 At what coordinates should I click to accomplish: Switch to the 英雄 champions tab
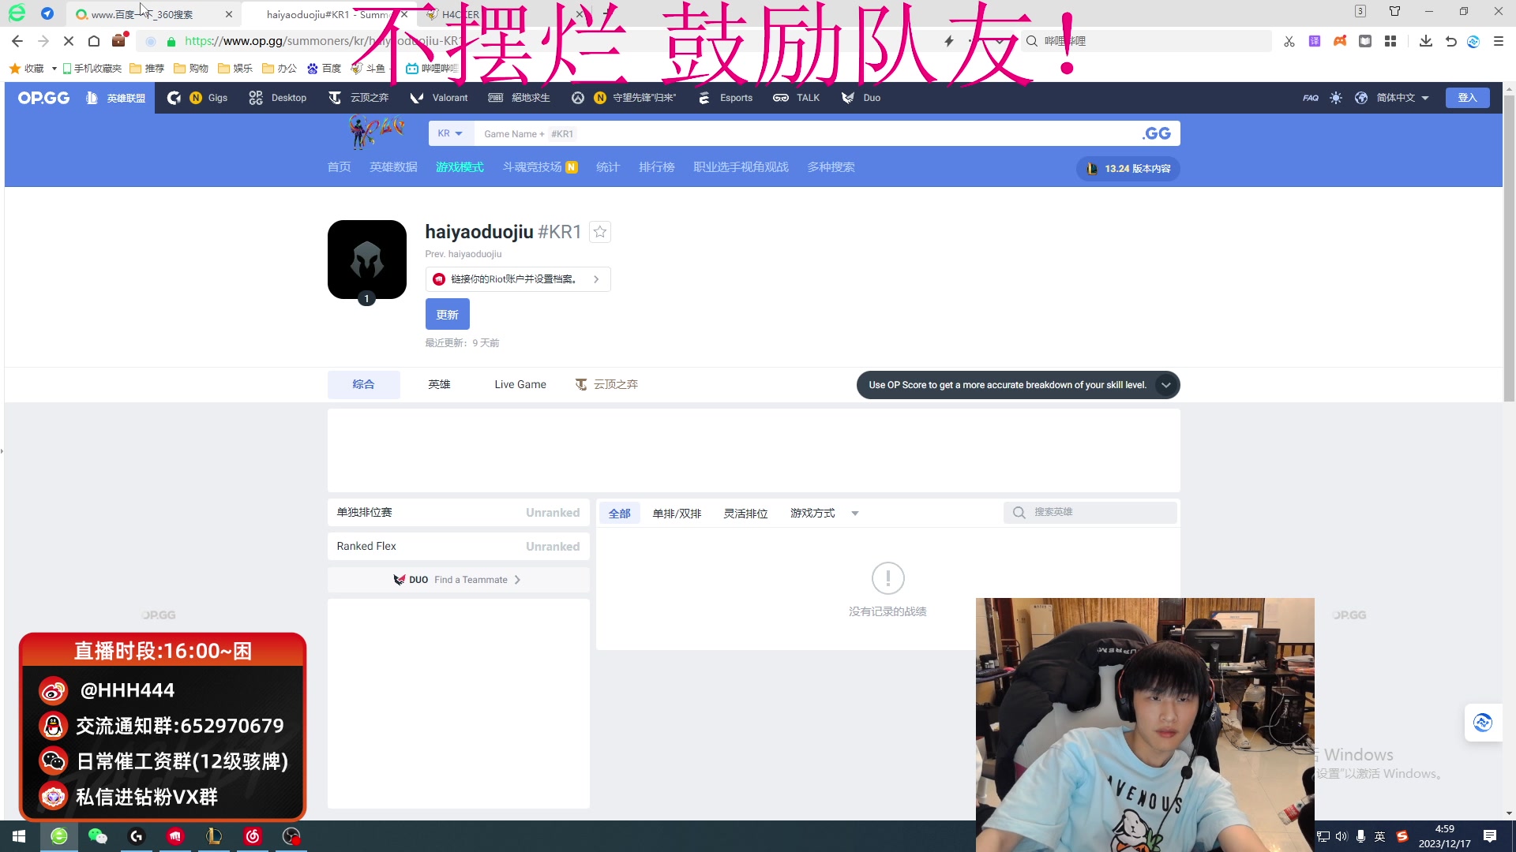tap(439, 384)
